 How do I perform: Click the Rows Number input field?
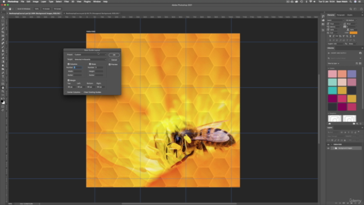(99, 67)
